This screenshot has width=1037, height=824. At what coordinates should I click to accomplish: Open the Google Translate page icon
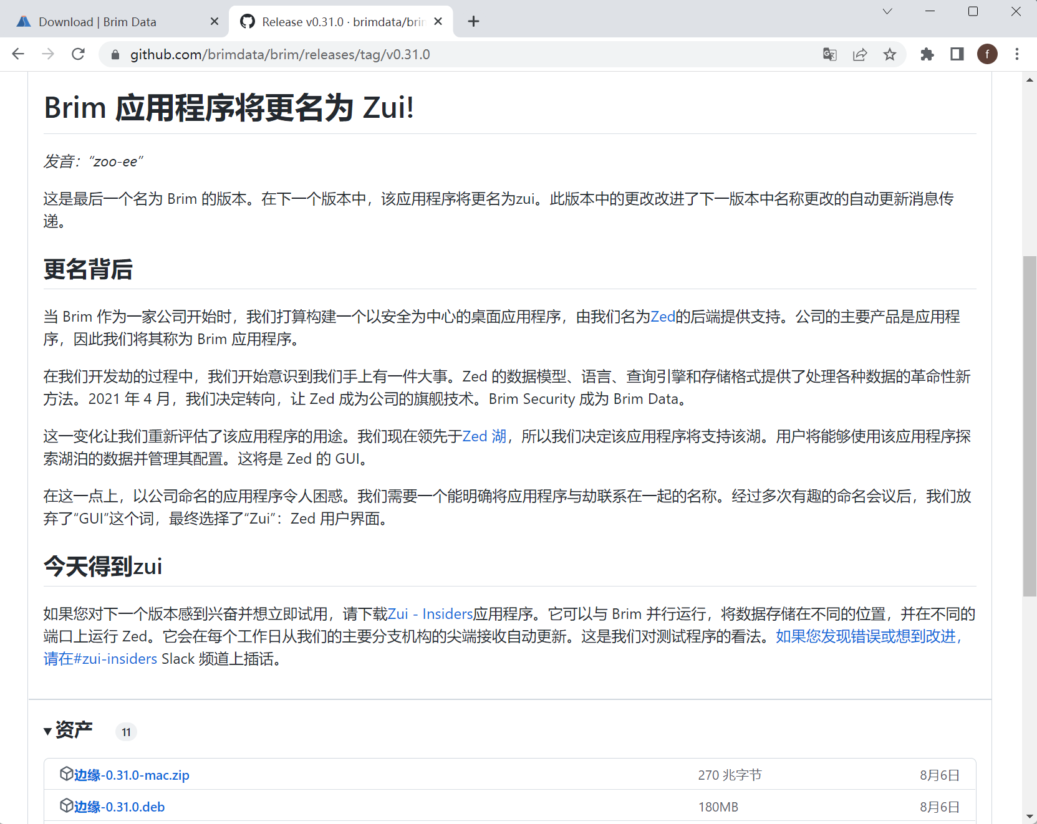click(x=829, y=54)
